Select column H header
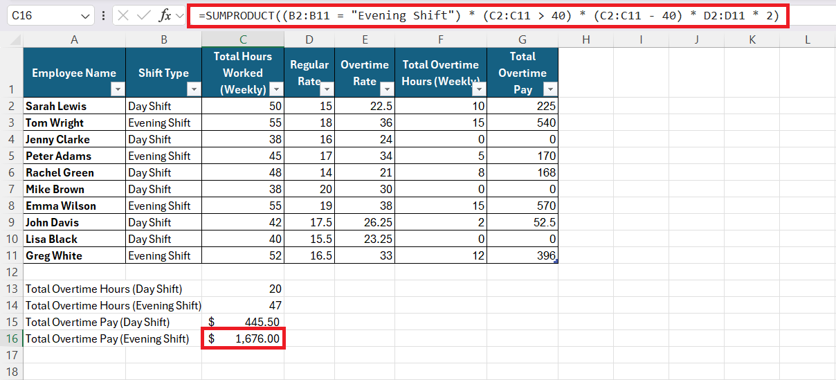This screenshot has height=380, width=836. pyautogui.click(x=585, y=40)
